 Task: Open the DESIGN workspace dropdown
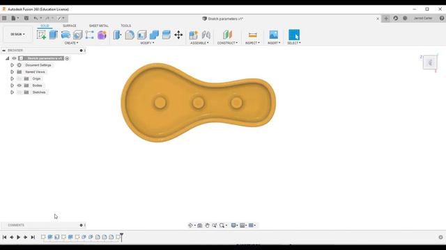pos(17,34)
